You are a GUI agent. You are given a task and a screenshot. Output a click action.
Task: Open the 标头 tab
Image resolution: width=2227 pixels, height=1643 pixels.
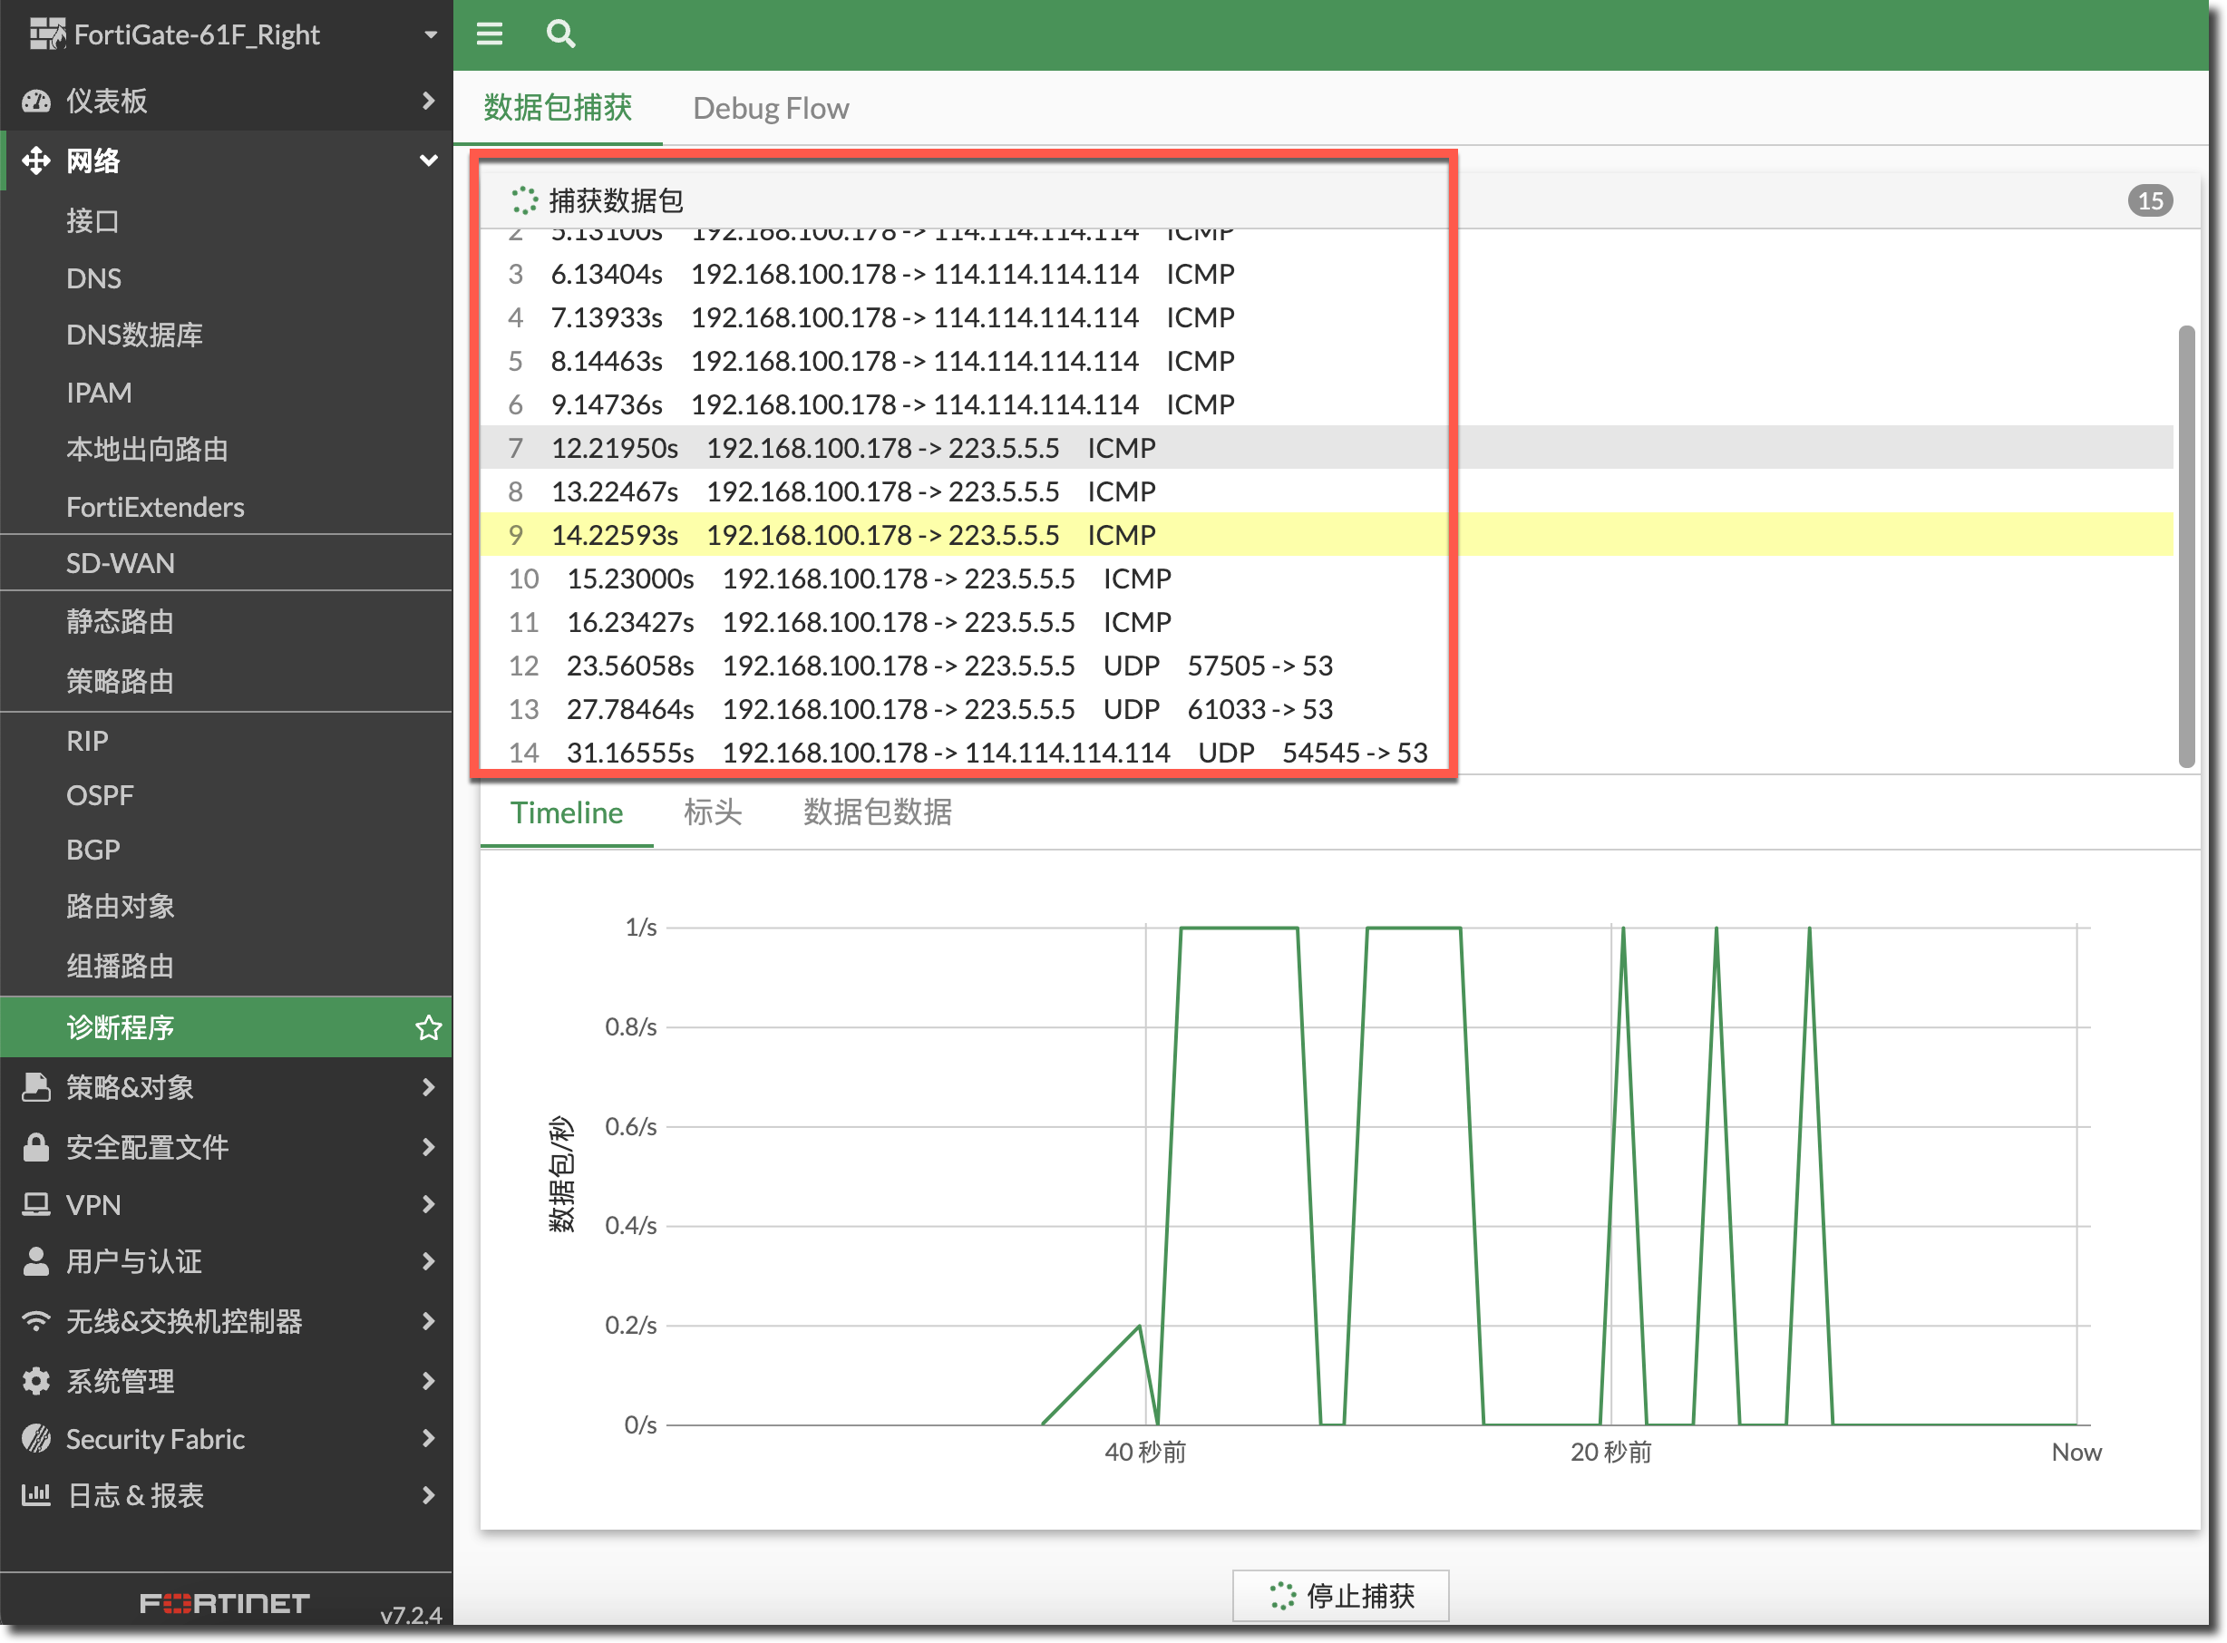pos(712,812)
